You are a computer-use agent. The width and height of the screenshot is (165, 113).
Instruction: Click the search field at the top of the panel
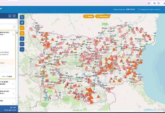(x=8, y=22)
